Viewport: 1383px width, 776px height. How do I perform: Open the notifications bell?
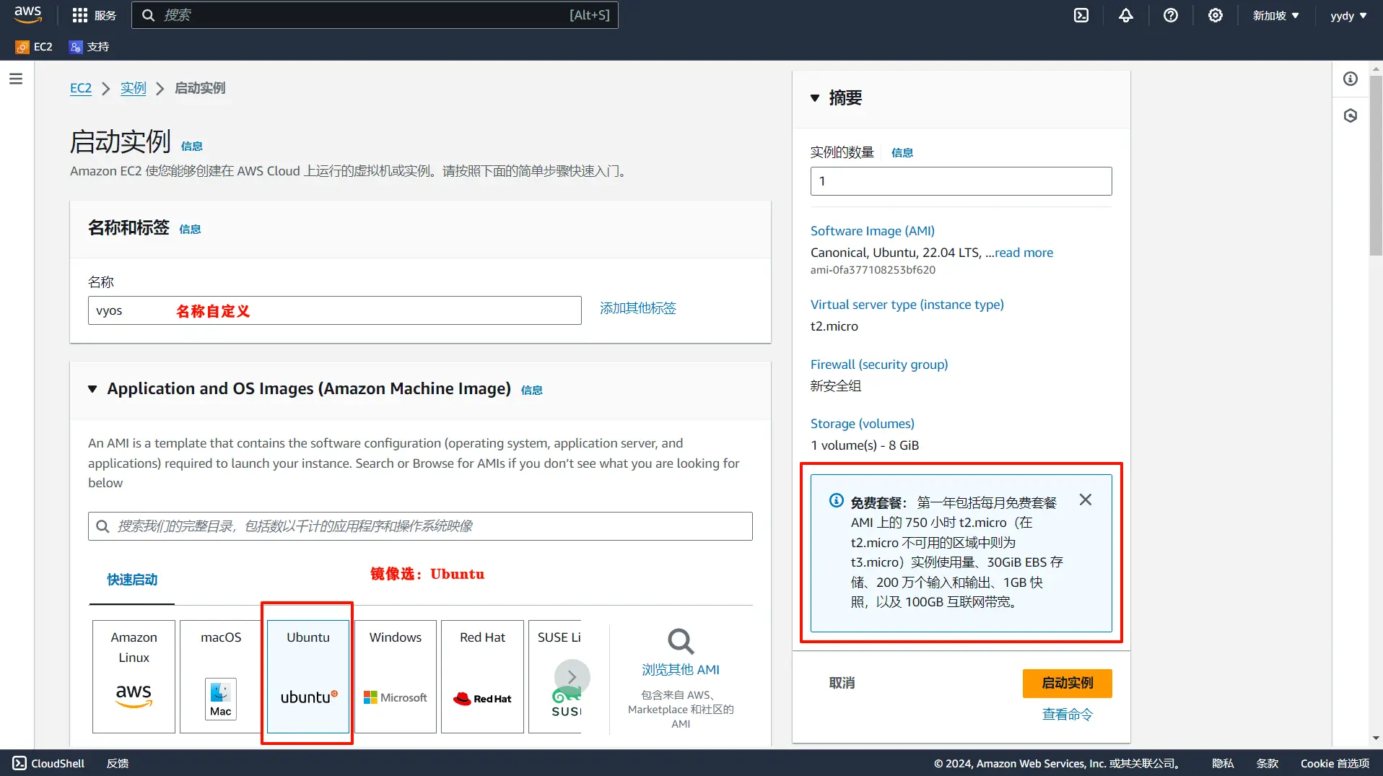[x=1126, y=15]
